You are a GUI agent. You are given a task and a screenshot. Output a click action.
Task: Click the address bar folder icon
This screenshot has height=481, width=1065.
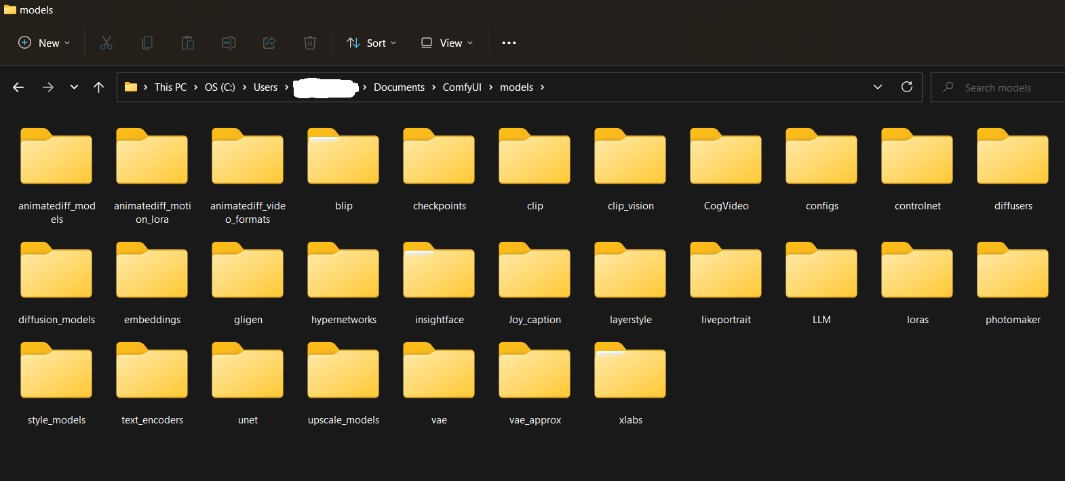click(131, 87)
